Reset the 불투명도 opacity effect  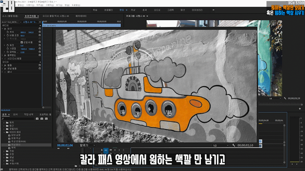40,55
